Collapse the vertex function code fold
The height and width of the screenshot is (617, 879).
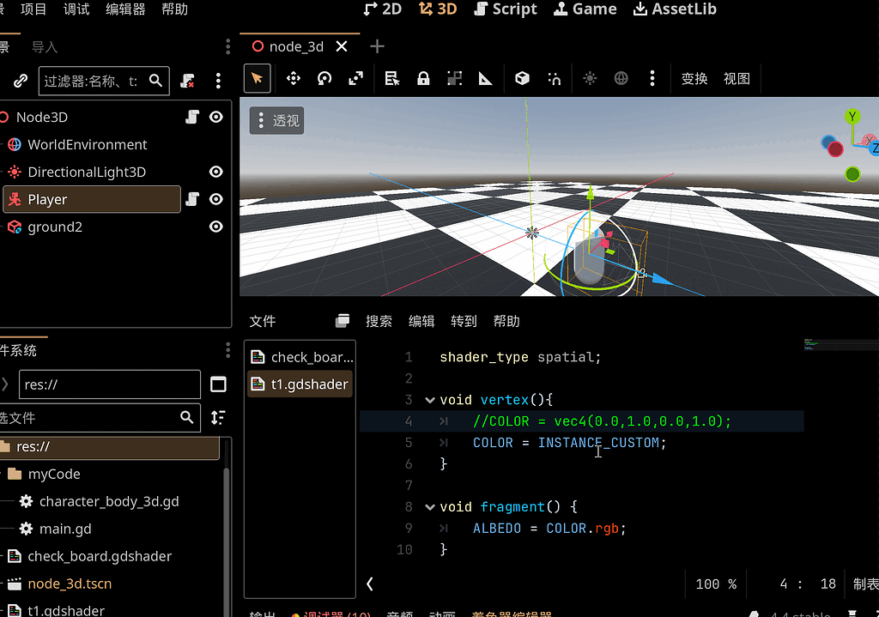click(429, 400)
